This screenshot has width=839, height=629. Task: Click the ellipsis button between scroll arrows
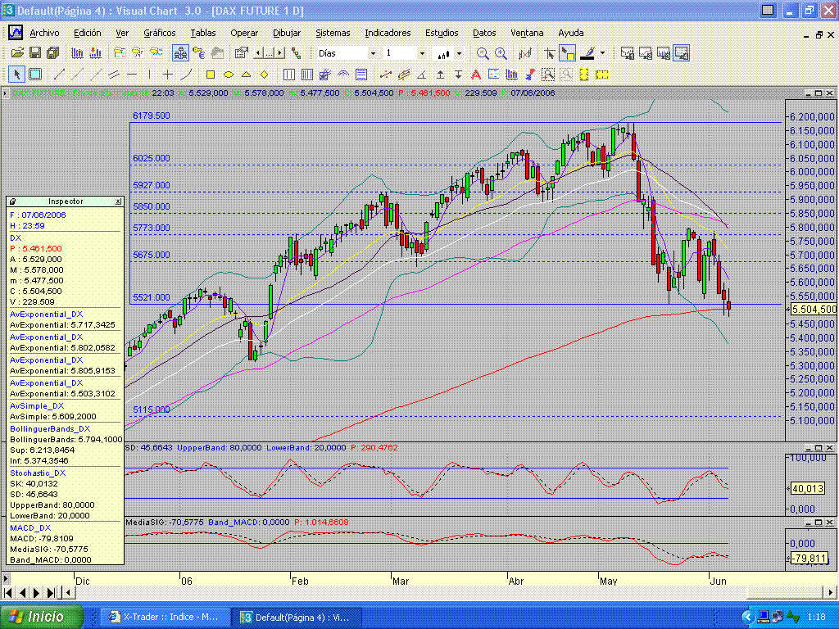pos(269,53)
